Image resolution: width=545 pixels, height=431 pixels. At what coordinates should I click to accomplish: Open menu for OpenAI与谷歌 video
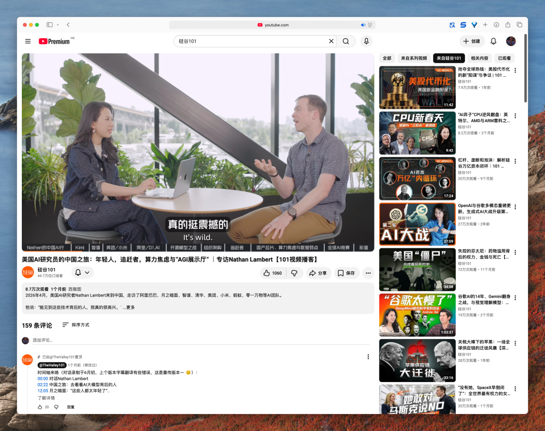515,207
